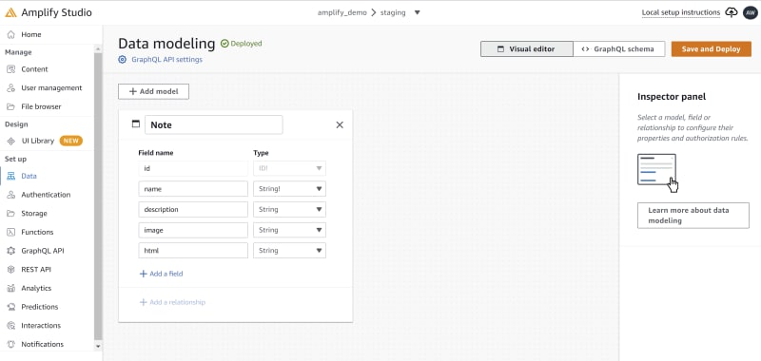Click the Content icon in sidebar
This screenshot has height=361, width=761.
[x=11, y=69]
